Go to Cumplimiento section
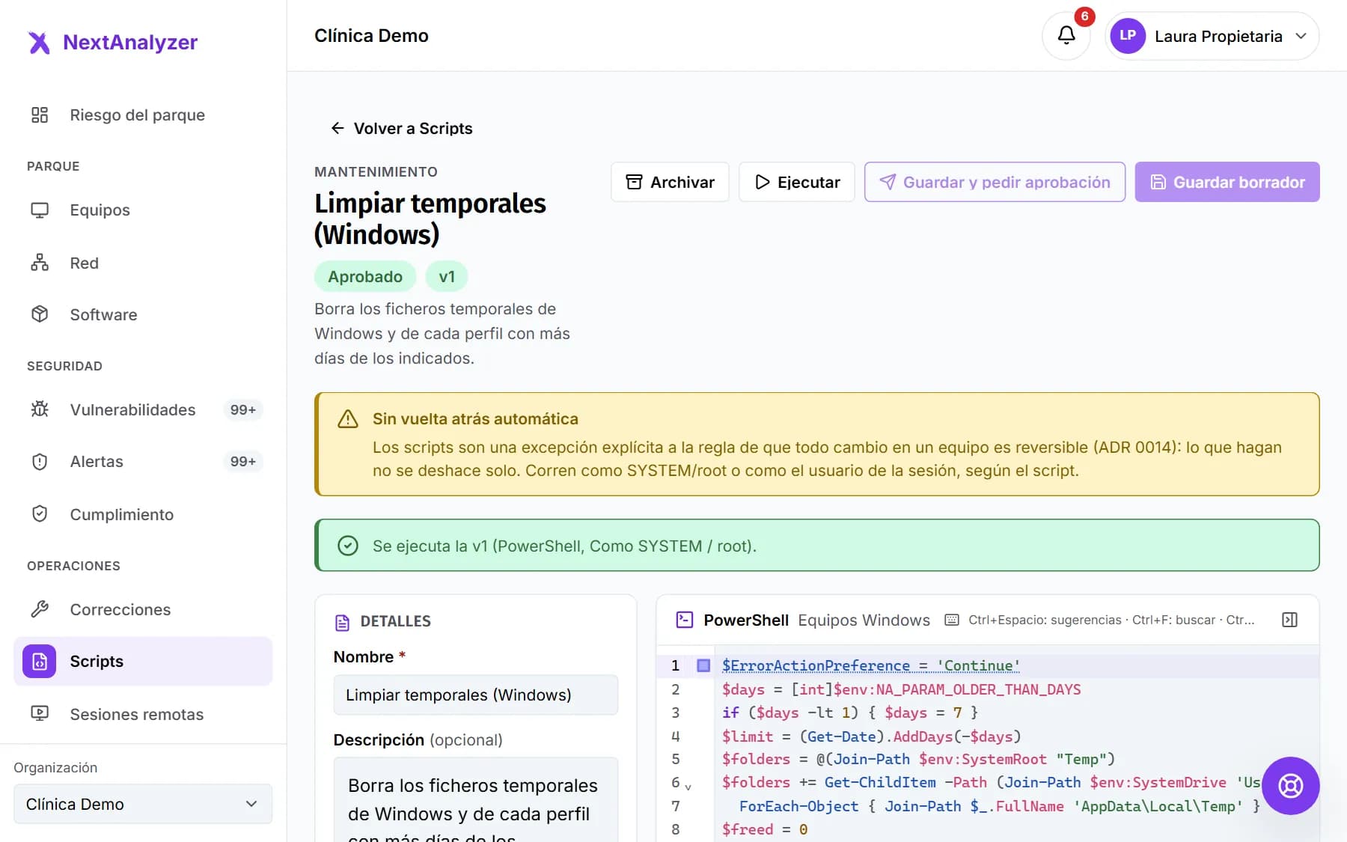1347x842 pixels. (143, 514)
